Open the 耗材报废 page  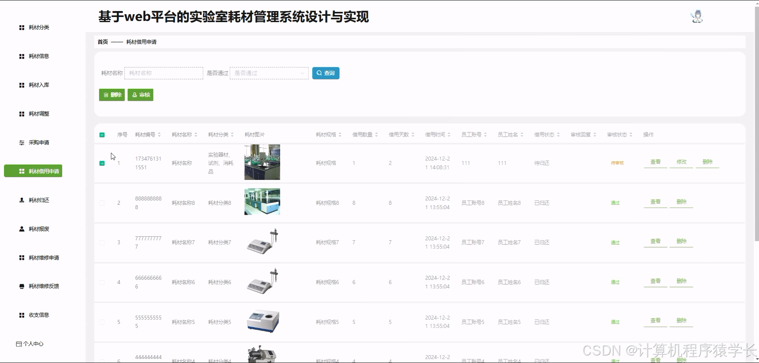point(38,229)
